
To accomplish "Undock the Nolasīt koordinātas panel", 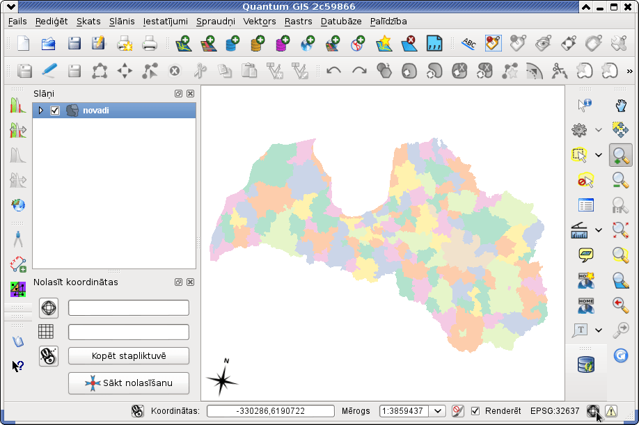I will [x=178, y=282].
